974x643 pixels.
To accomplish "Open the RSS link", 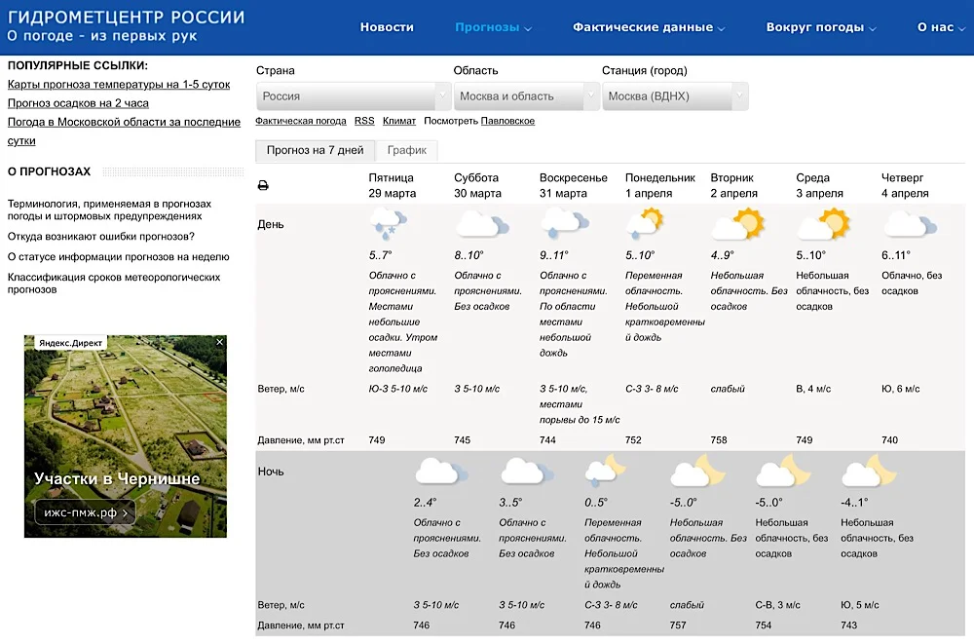I will click(x=364, y=121).
